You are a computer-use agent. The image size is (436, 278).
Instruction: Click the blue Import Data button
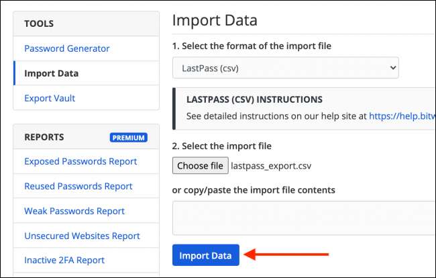point(205,255)
